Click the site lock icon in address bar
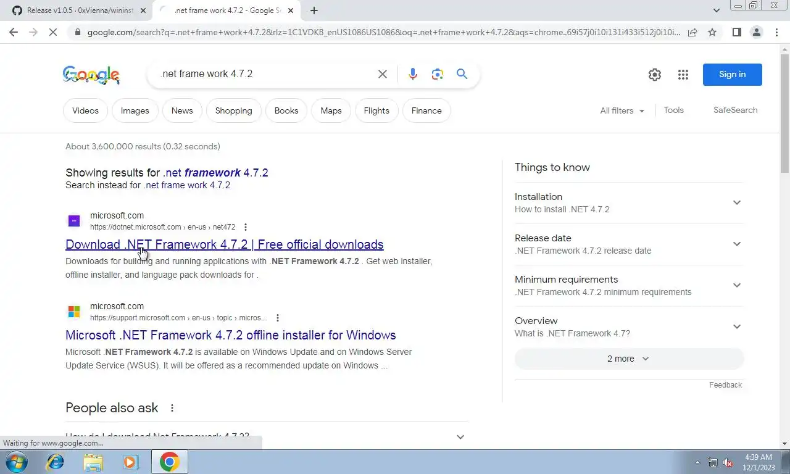790x474 pixels. pyautogui.click(x=77, y=32)
